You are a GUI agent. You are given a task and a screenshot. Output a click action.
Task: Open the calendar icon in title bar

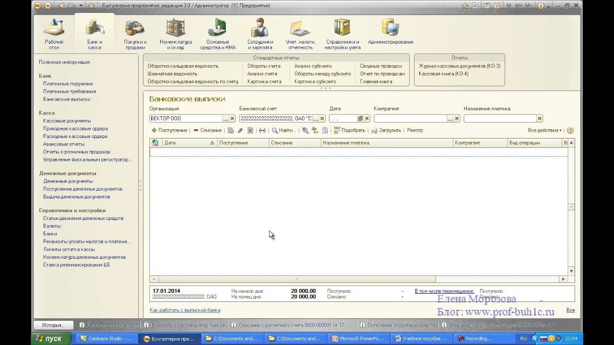(x=497, y=6)
